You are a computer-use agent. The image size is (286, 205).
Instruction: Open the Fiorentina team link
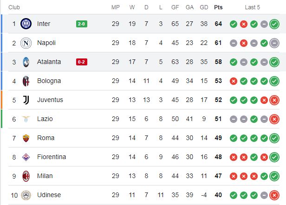click(x=52, y=157)
